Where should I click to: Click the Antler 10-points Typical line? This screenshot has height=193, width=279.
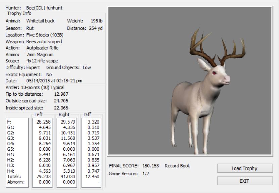coord(35,87)
